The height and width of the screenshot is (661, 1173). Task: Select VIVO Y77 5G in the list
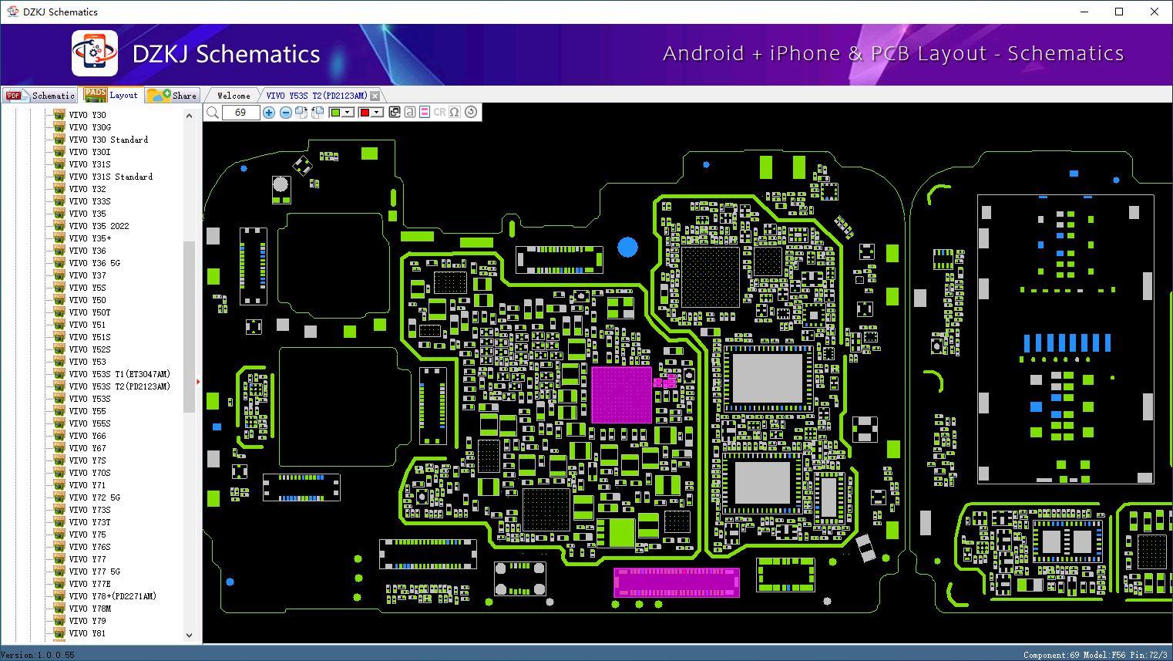point(95,572)
